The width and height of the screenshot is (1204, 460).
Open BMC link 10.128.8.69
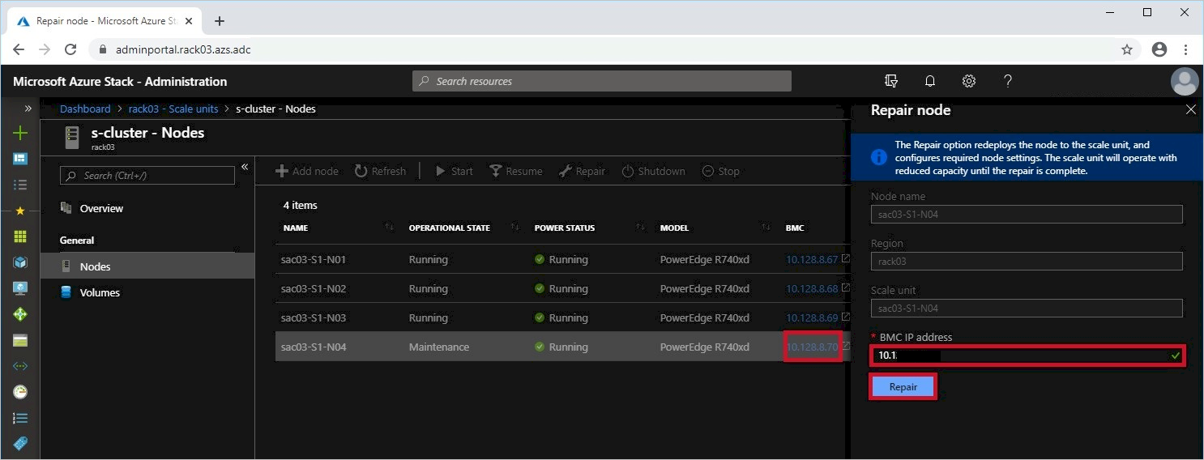coord(812,317)
